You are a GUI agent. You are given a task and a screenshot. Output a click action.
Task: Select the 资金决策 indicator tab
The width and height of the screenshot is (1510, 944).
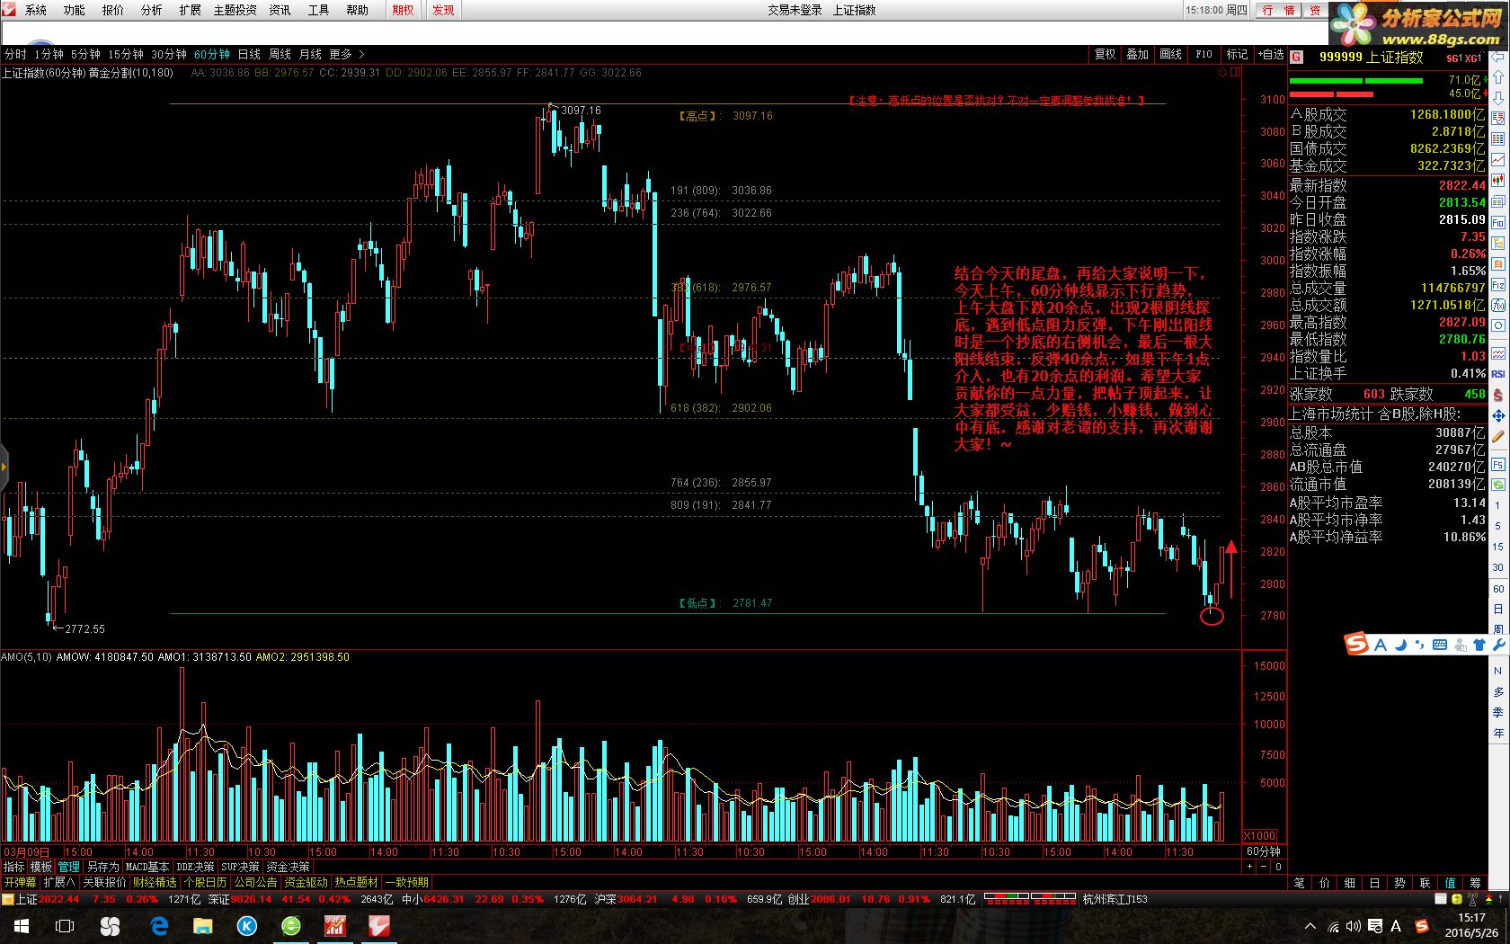click(288, 867)
